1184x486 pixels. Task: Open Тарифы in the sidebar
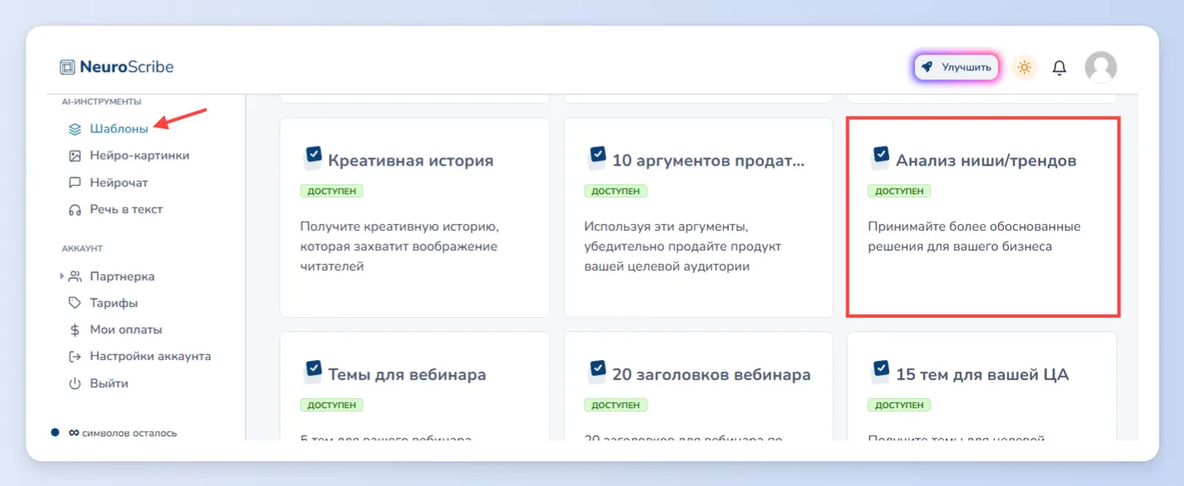[114, 303]
